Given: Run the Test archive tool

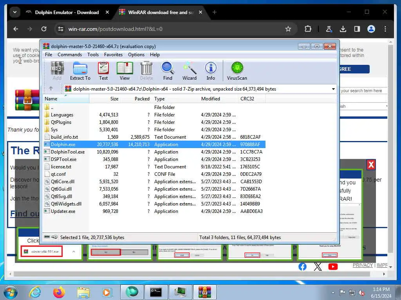Looking at the screenshot, I should coord(103,71).
